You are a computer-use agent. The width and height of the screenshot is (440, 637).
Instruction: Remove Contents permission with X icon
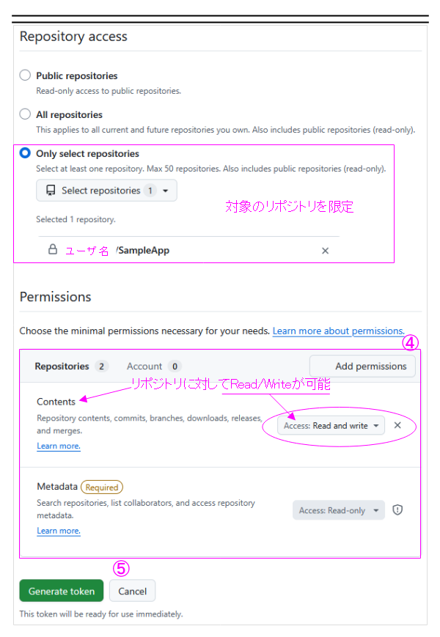(x=397, y=425)
